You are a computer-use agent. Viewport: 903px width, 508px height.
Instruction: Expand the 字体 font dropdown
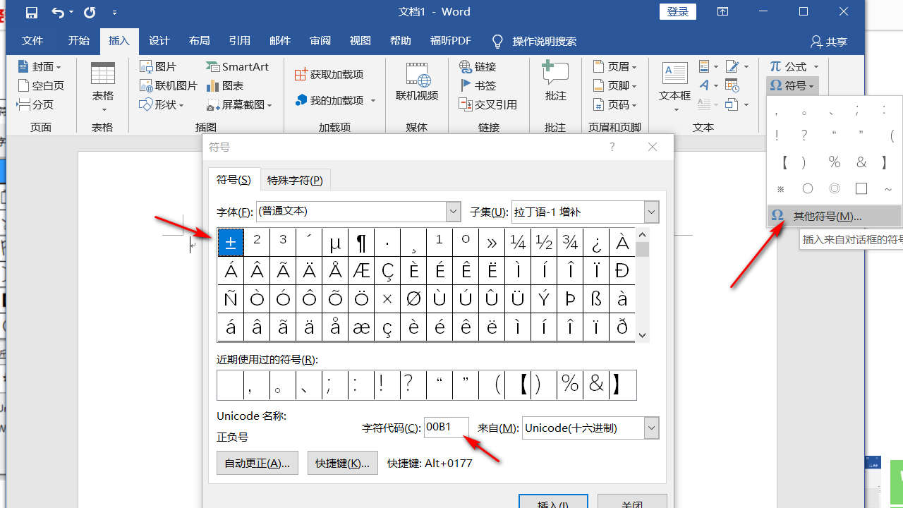coord(453,212)
